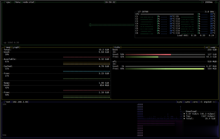Click available memory value 9.32 GiB

[104, 59]
